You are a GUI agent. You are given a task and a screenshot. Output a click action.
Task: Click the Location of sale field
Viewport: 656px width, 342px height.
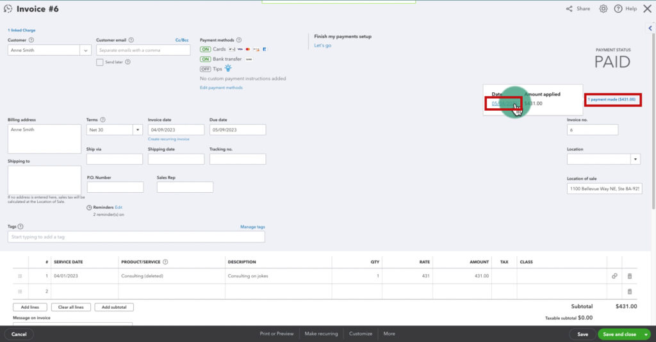(x=605, y=188)
